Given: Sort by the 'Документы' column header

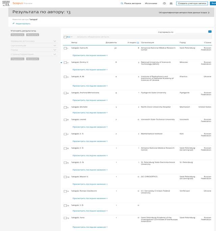Looking at the screenshot, I should click(111, 43).
